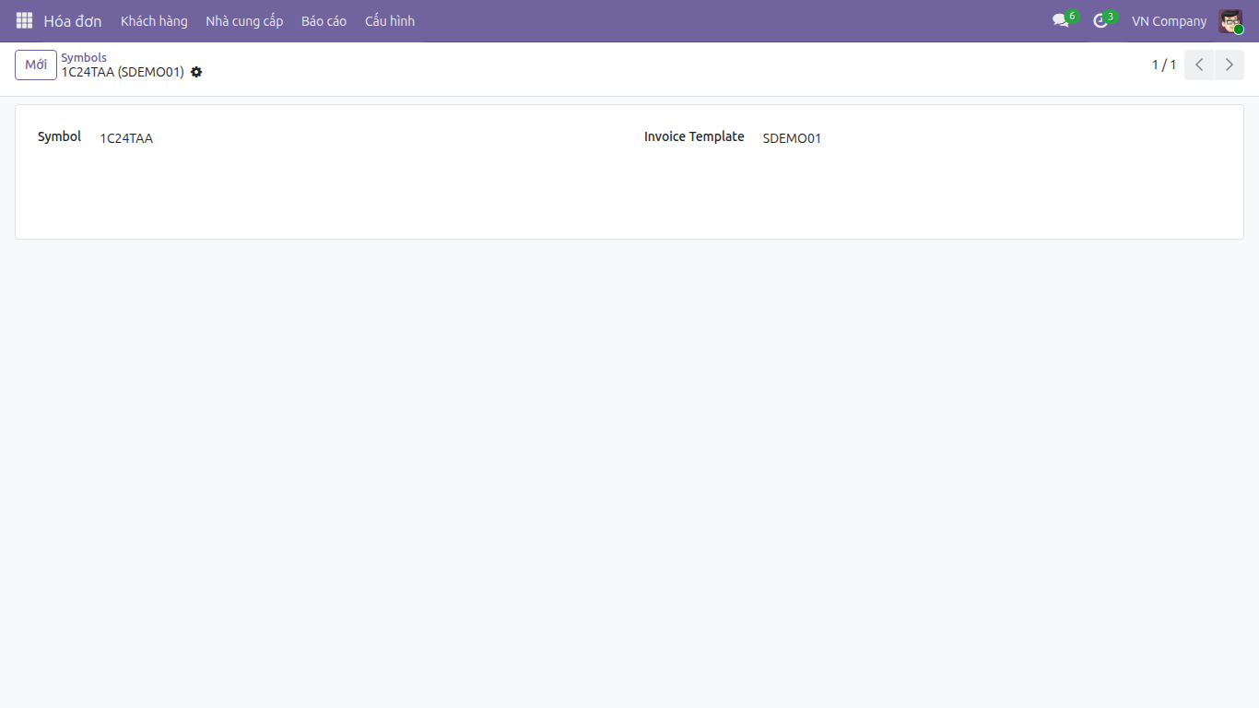Go to the next record arrow
Screen dimensions: 1259x708
point(1229,65)
